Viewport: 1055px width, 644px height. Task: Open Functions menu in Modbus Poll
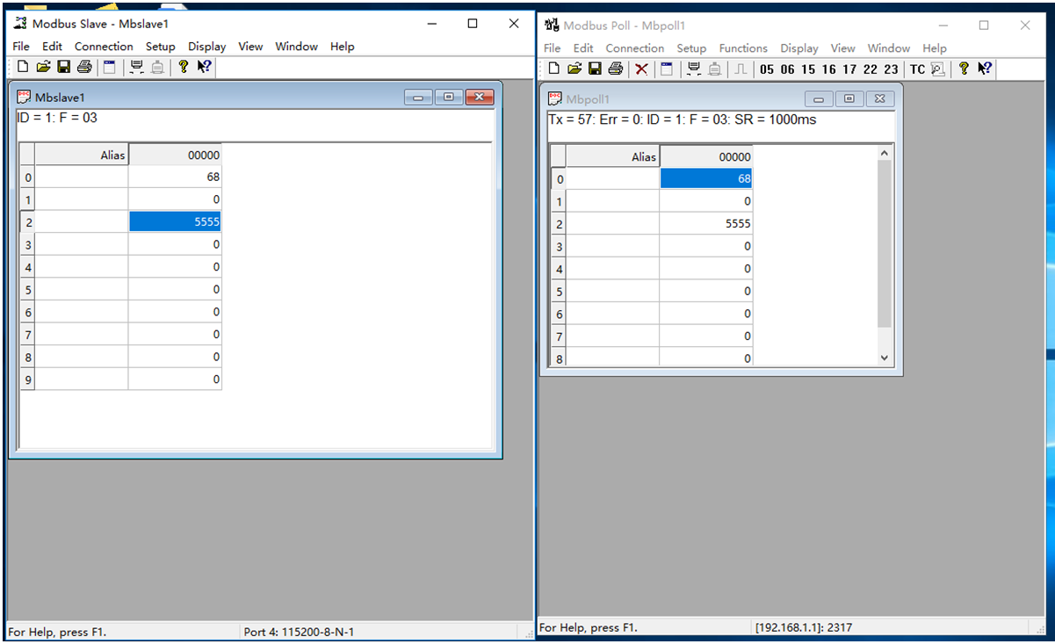pyautogui.click(x=743, y=48)
